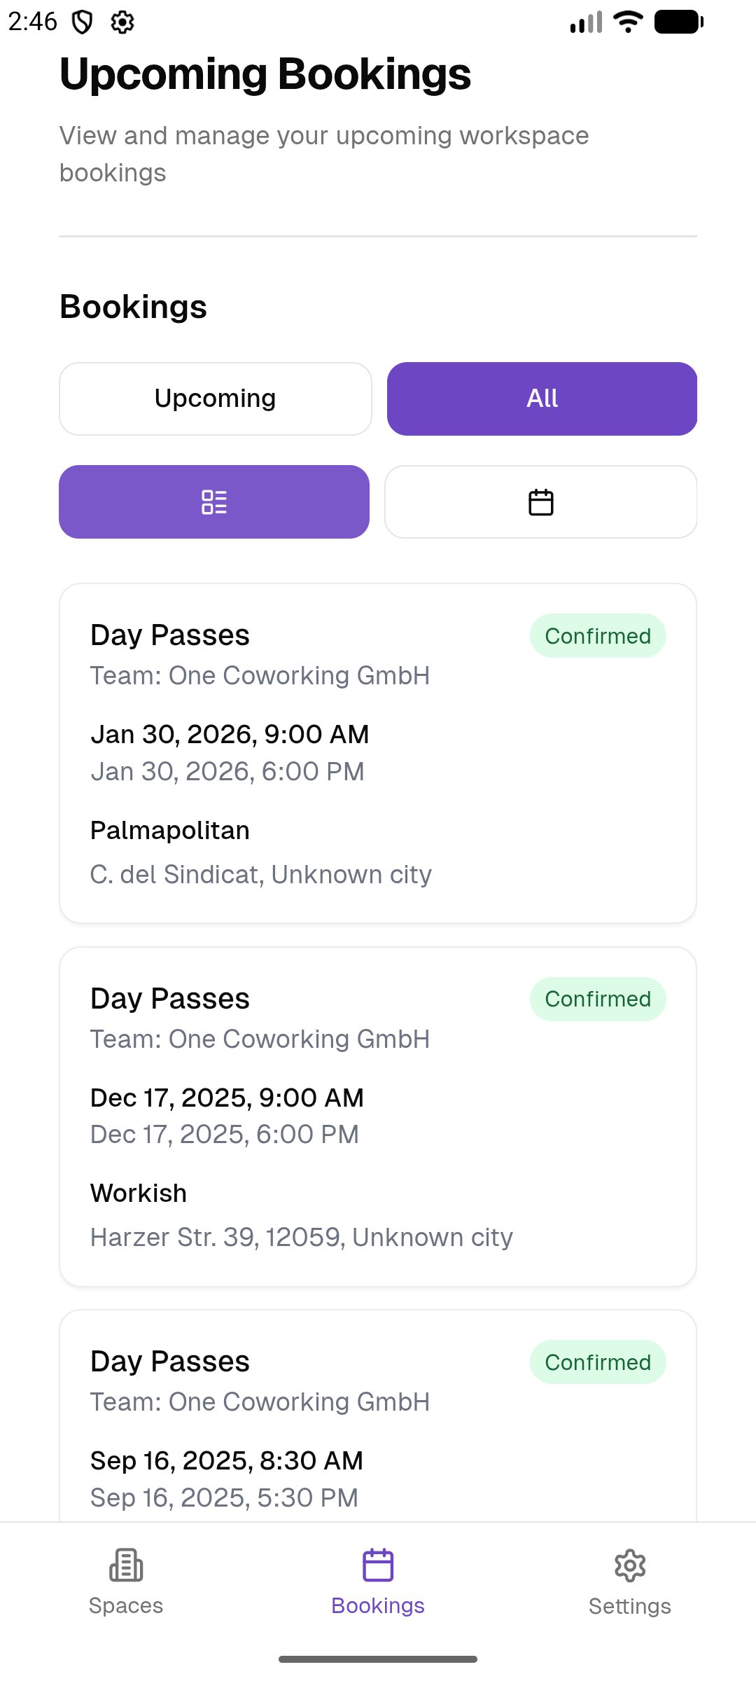Select the Settings tab label
The image size is (756, 1681).
630,1606
